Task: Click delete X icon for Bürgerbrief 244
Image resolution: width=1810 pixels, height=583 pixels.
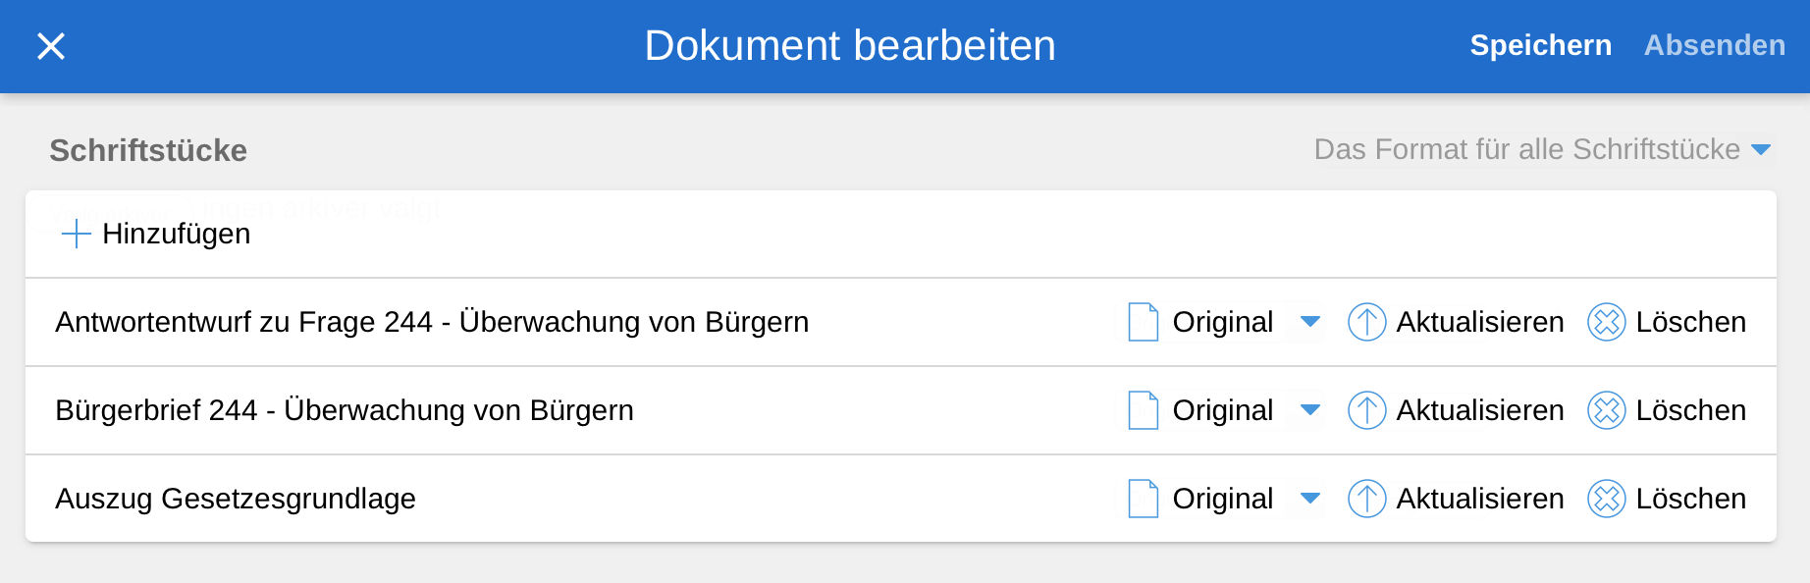Action: (x=1606, y=410)
